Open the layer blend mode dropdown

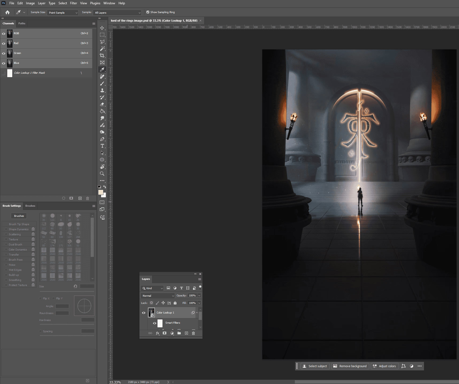coord(158,296)
